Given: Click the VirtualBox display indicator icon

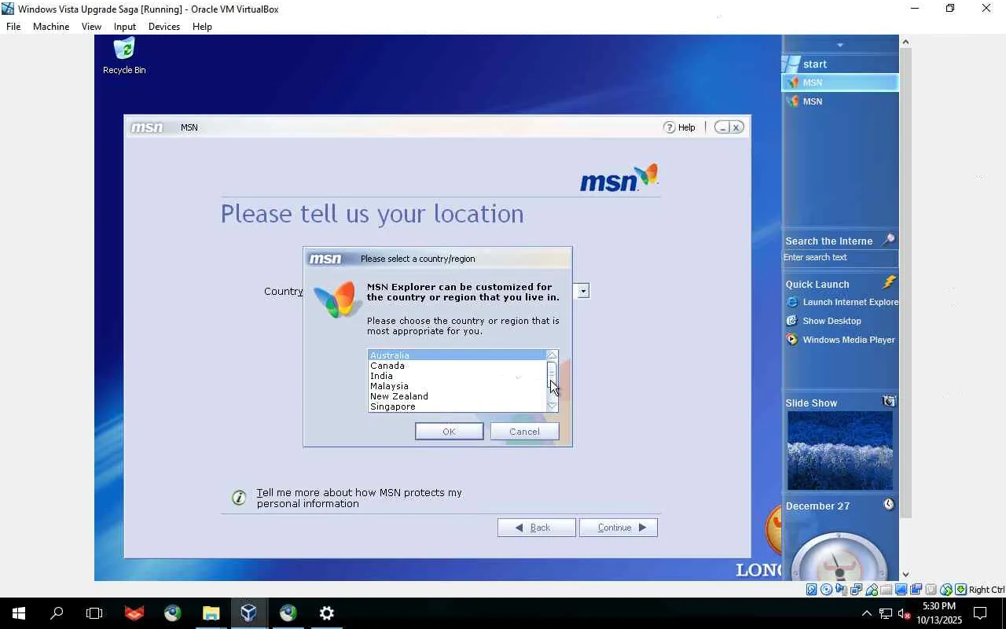Looking at the screenshot, I should tap(901, 590).
